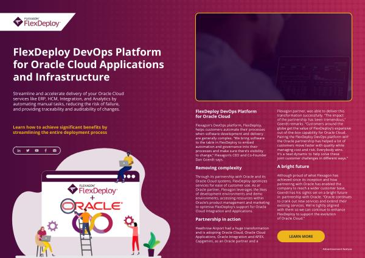Screen dimensions: 365x258
Task: Open the Facebook social icon
Action: [x=46, y=150]
